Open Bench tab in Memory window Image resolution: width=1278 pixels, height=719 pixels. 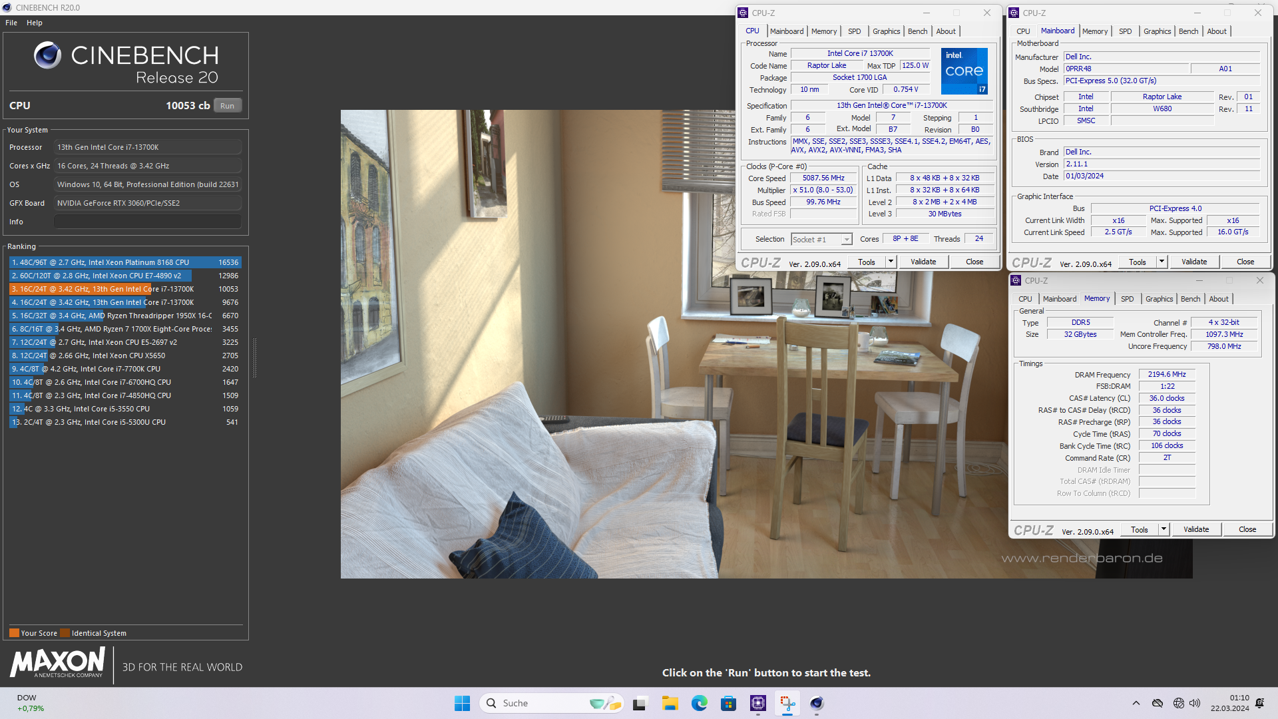tap(1190, 299)
